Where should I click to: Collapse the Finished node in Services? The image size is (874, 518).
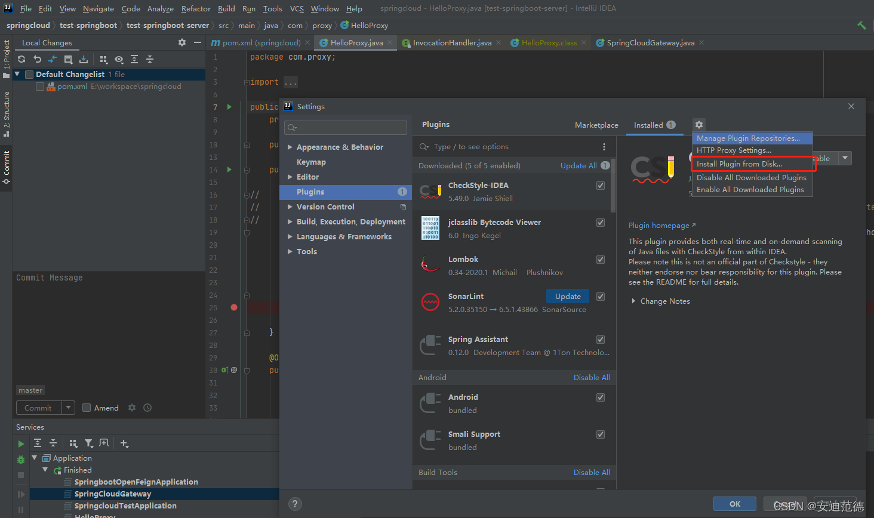tap(45, 470)
